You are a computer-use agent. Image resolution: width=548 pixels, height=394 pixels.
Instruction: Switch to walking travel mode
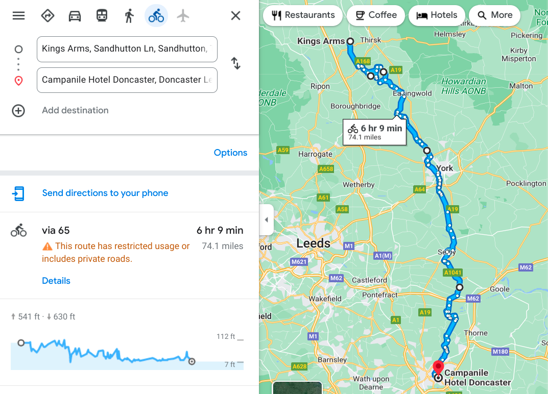[x=129, y=16]
